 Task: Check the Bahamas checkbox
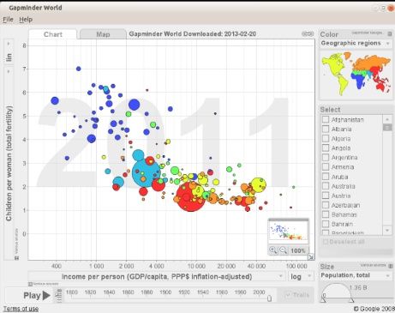tap(326, 214)
